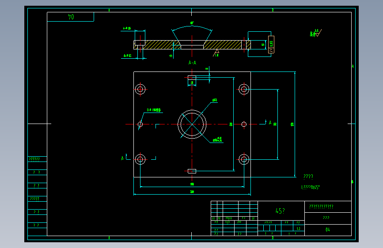
Task: Click the counterbore profile at section view left end
Action: pos(140,45)
